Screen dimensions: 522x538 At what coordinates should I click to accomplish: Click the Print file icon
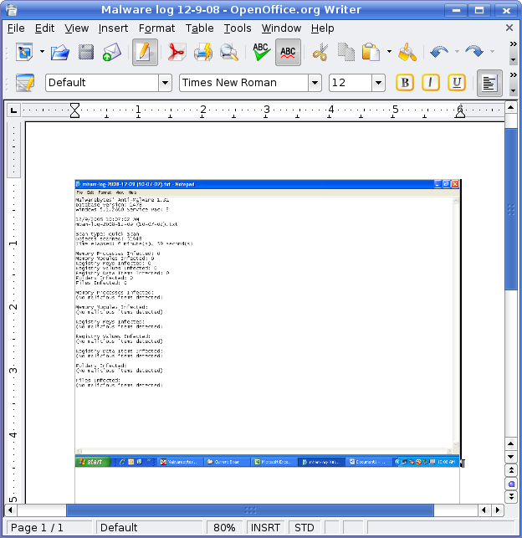tap(202, 53)
